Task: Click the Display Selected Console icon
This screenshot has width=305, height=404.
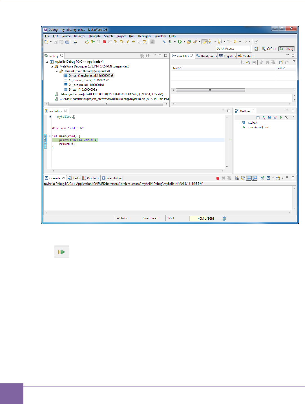Action: 268,178
